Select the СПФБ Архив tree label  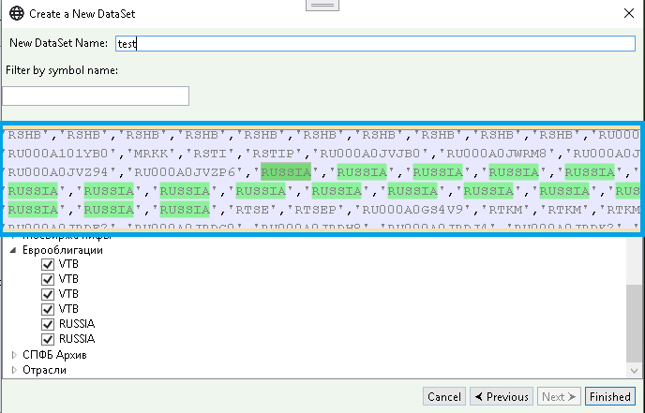pyautogui.click(x=54, y=355)
